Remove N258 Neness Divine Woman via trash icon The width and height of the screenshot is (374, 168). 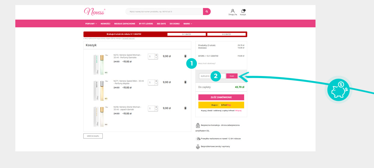click(x=185, y=108)
